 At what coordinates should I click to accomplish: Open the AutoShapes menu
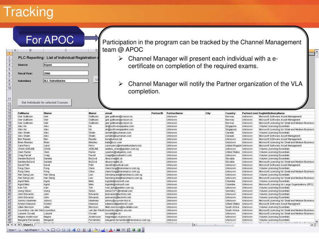coord(32,230)
